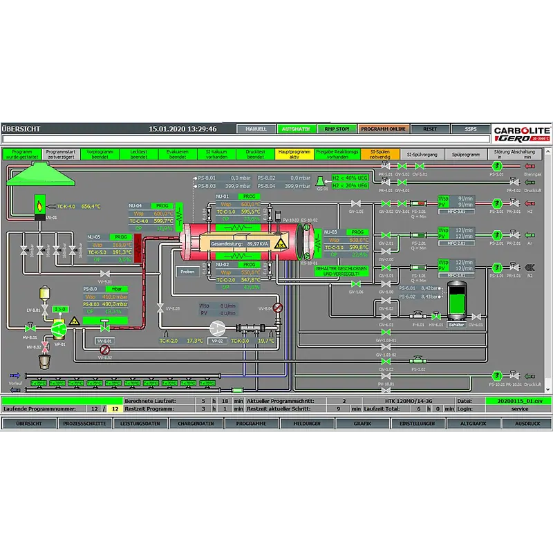The height and width of the screenshot is (553, 553).
Task: Click the empty message field under header
Action: [x=246, y=139]
